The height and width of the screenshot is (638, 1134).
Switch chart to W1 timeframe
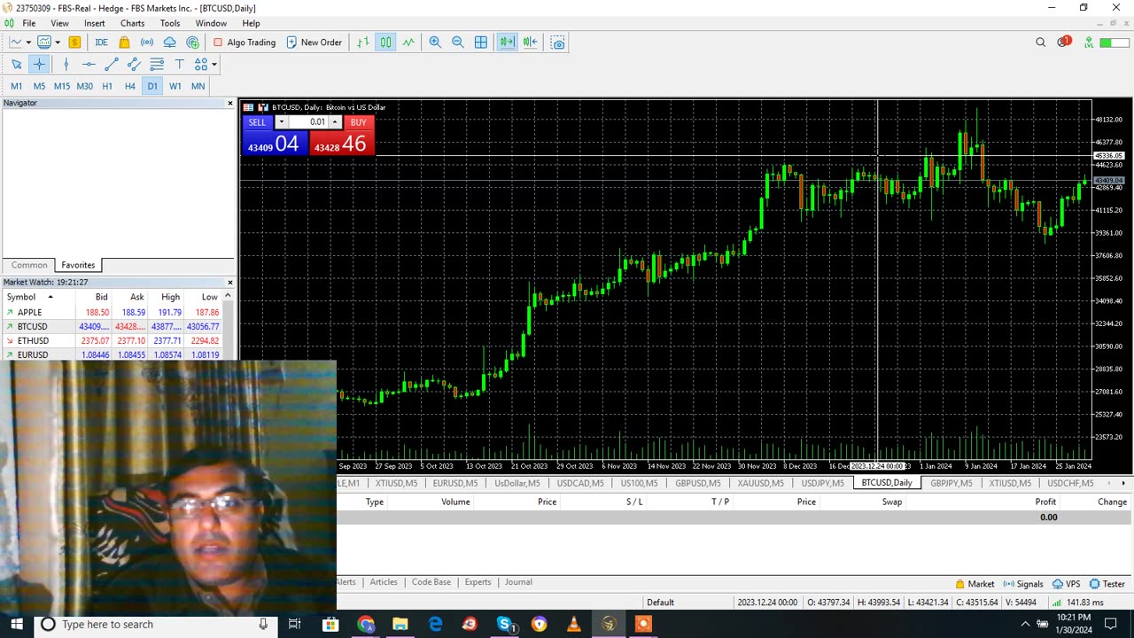175,86
